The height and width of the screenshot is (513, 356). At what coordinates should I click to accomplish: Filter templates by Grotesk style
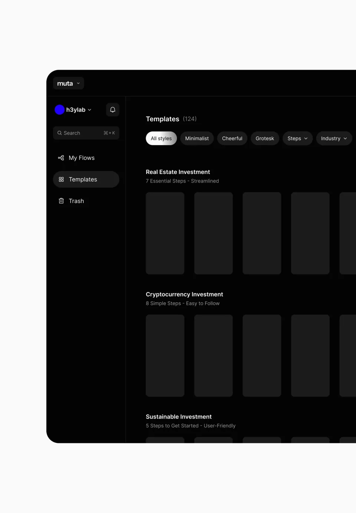265,138
